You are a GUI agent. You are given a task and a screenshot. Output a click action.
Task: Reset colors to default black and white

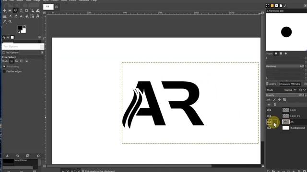[19, 32]
